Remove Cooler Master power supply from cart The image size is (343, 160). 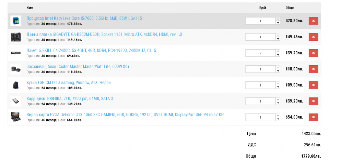click(x=313, y=69)
